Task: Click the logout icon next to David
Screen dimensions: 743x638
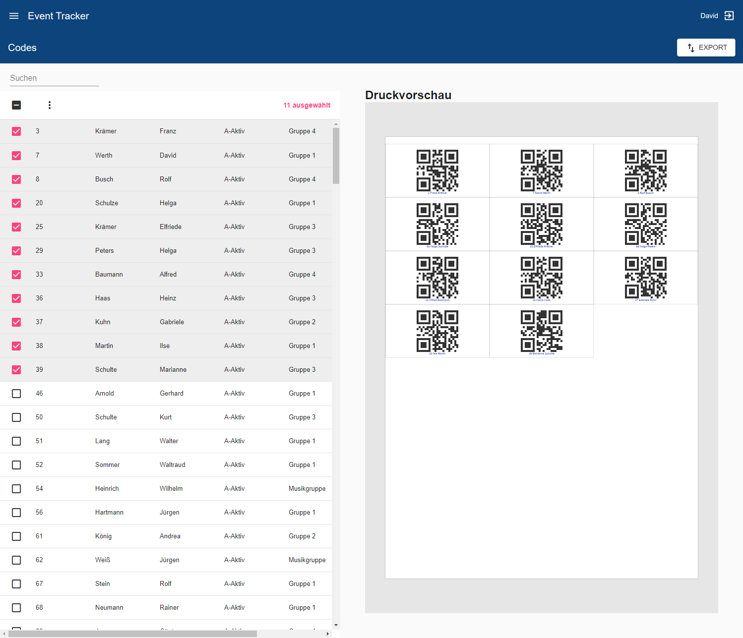Action: 729,16
